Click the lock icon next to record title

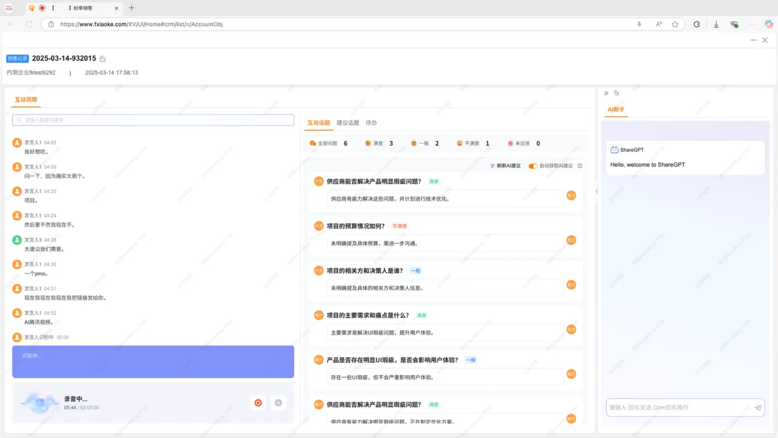tap(103, 59)
